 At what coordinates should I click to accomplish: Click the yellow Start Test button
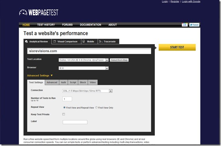point(177,47)
